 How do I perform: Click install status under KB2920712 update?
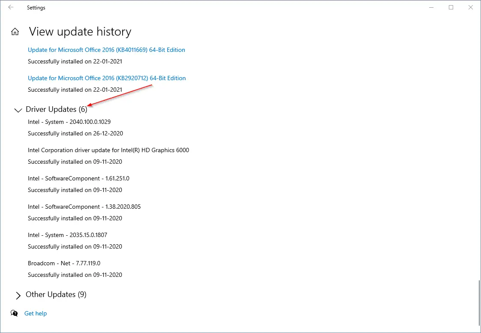[75, 90]
